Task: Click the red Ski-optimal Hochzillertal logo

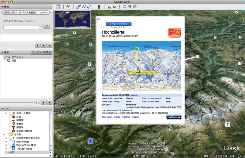Action: tap(175, 33)
